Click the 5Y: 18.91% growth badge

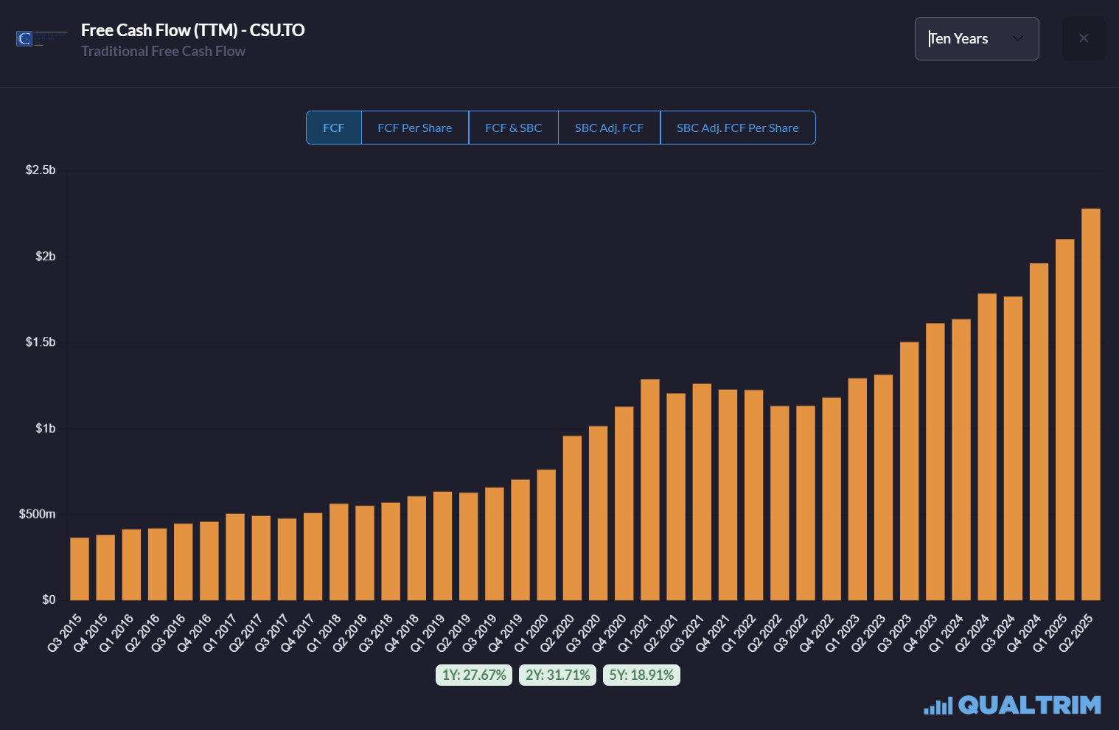[641, 675]
